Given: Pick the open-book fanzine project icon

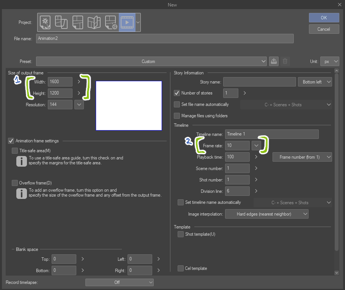Looking at the screenshot, I should 94,22.
